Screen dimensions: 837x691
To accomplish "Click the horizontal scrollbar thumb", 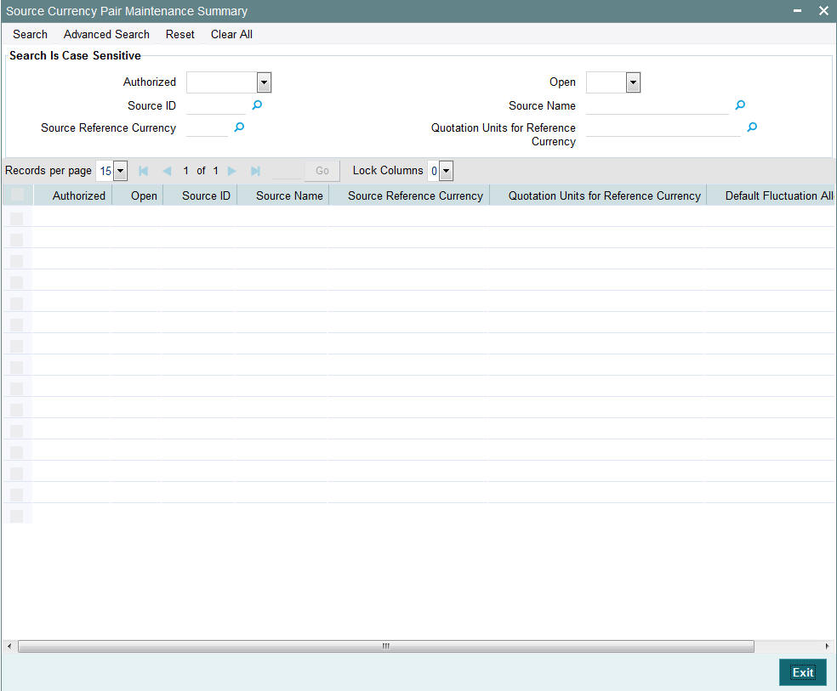I will coord(386,646).
